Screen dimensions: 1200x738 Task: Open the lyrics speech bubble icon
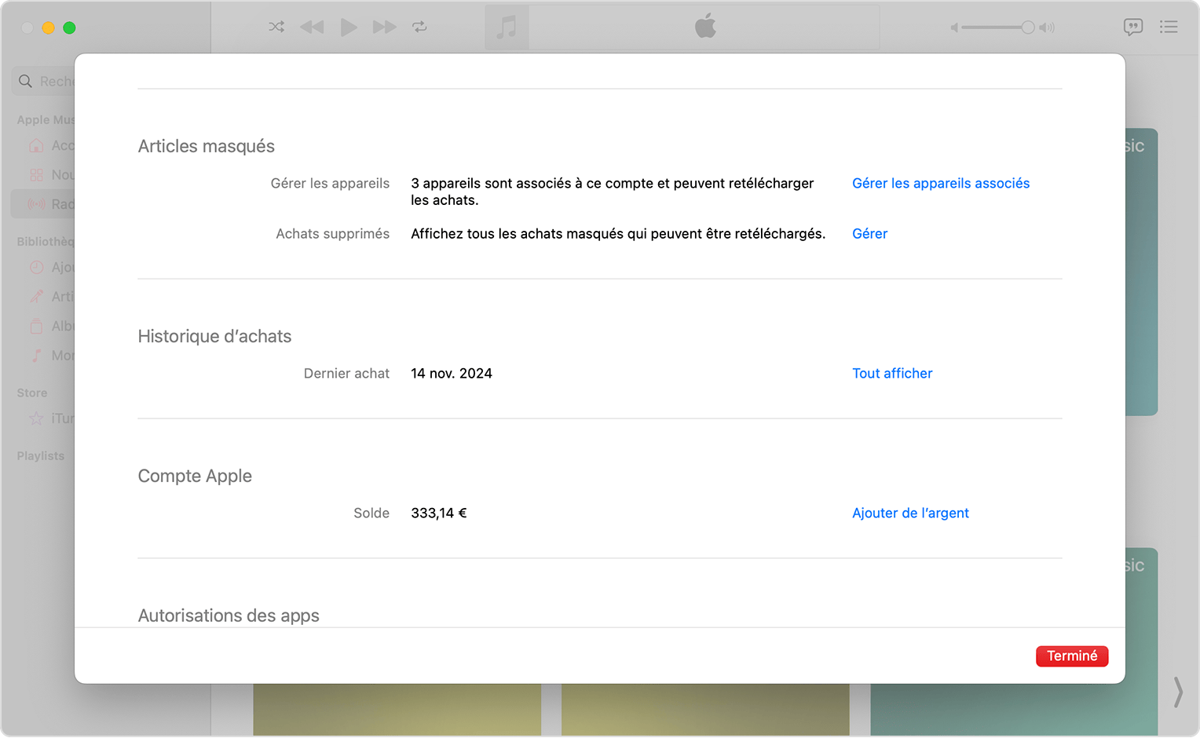(x=1133, y=27)
